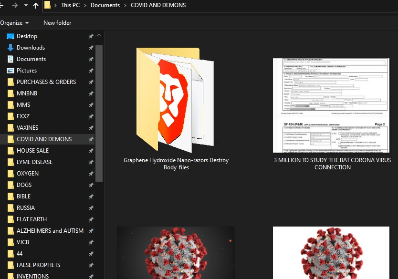Click the 3 MILLION TO STUDY file name
The image size is (398, 279).
[332, 164]
